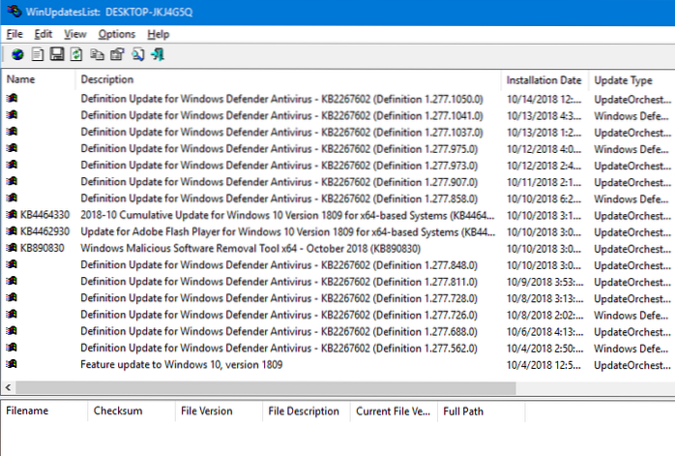Click the update icon beside KB4464330

click(x=12, y=214)
